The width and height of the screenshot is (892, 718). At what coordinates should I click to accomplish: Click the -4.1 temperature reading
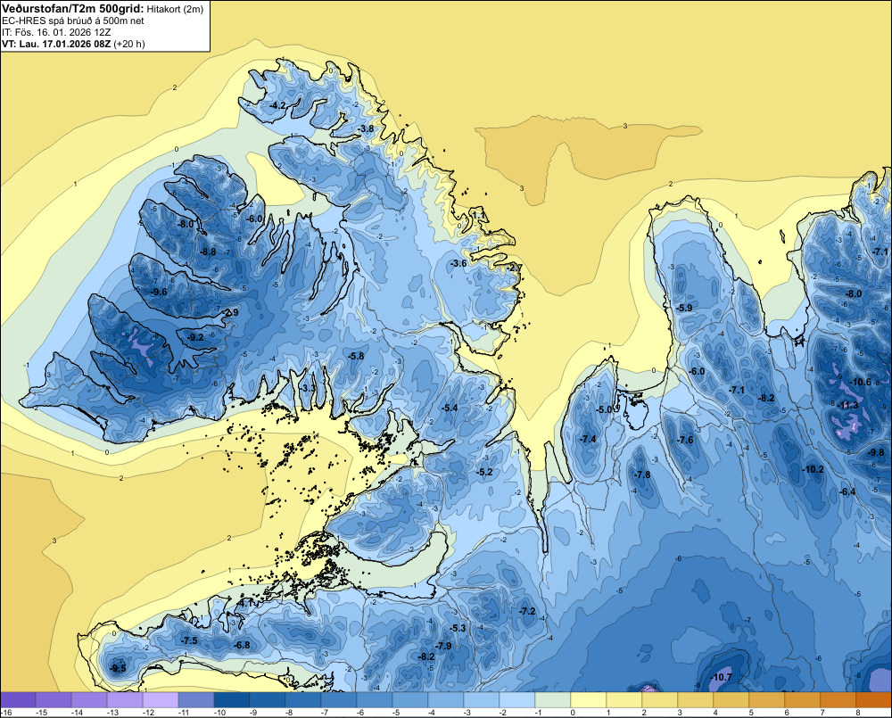pos(246,603)
